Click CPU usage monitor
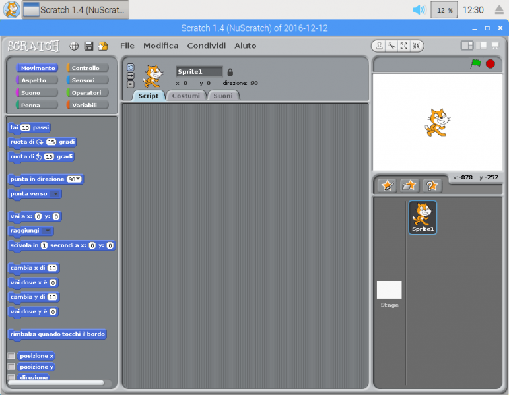This screenshot has height=395, width=509. point(444,10)
